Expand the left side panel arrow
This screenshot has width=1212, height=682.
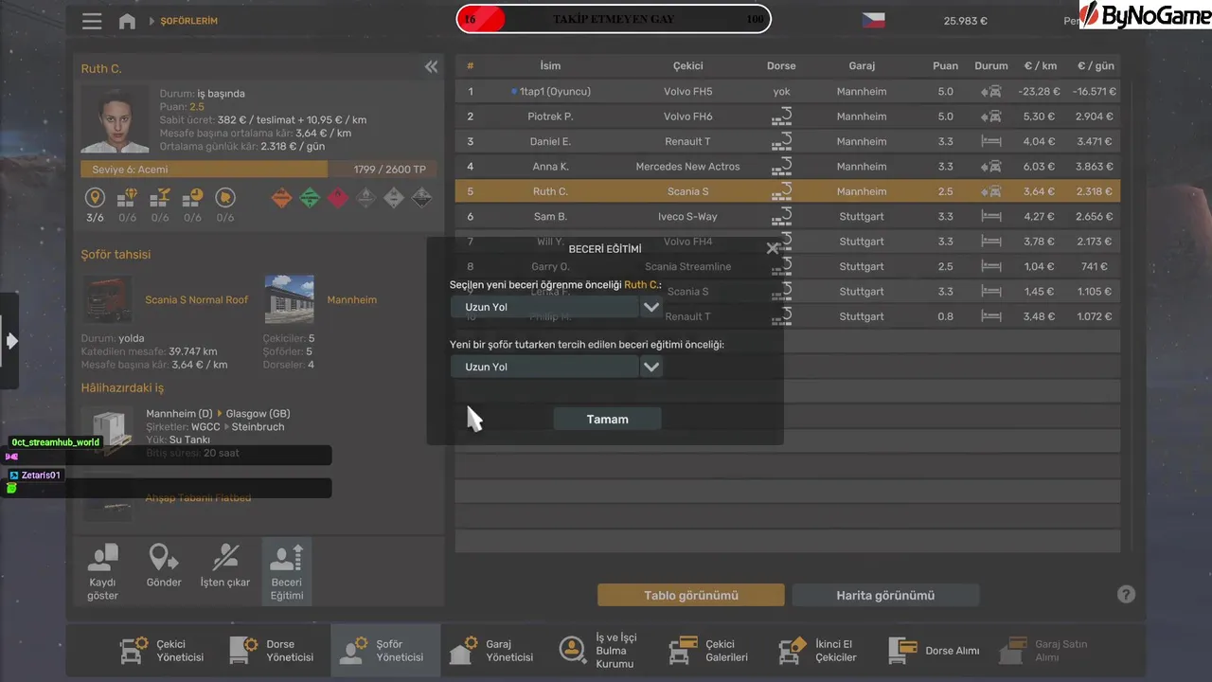pyautogui.click(x=11, y=341)
